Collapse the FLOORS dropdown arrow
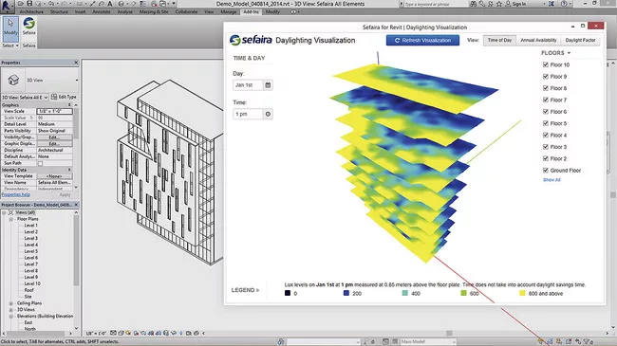This screenshot has width=617, height=346. [569, 53]
